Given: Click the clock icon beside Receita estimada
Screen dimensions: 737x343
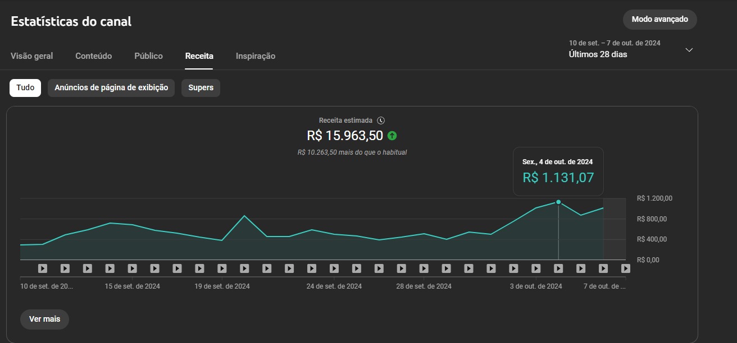Looking at the screenshot, I should (x=381, y=120).
